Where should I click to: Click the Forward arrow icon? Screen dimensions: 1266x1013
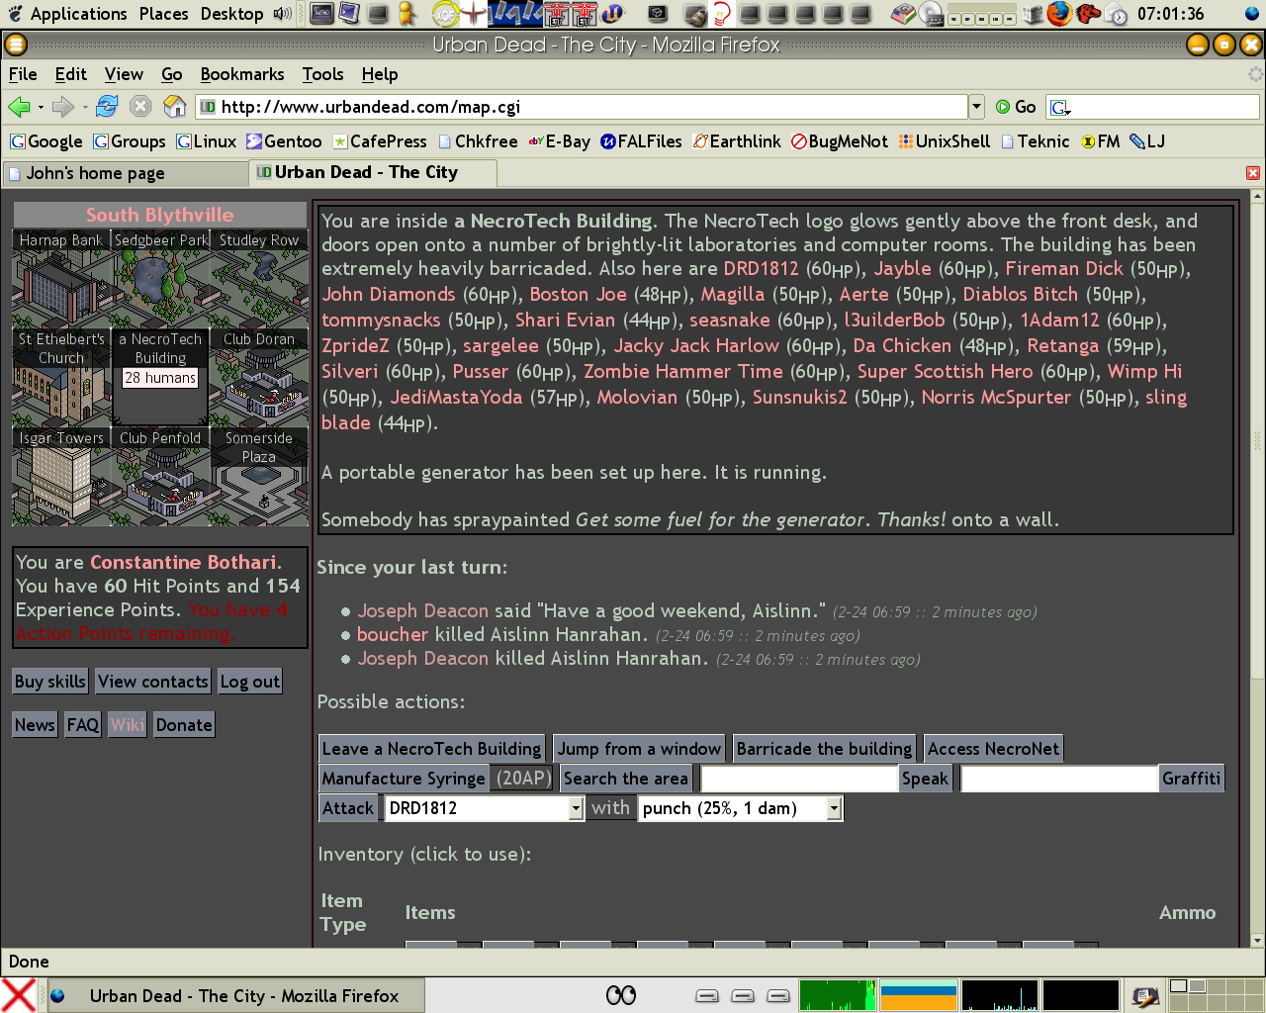[63, 107]
